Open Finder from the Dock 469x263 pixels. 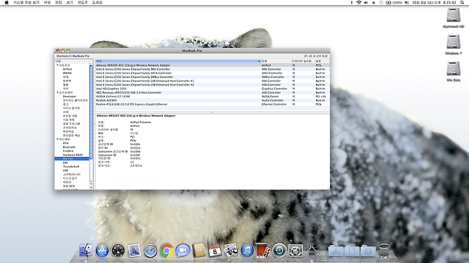(x=86, y=251)
